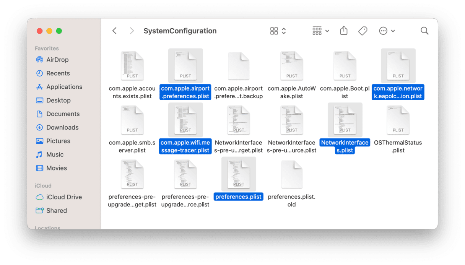Click the Search magnifier icon
This screenshot has height=265, width=465.
coord(424,31)
